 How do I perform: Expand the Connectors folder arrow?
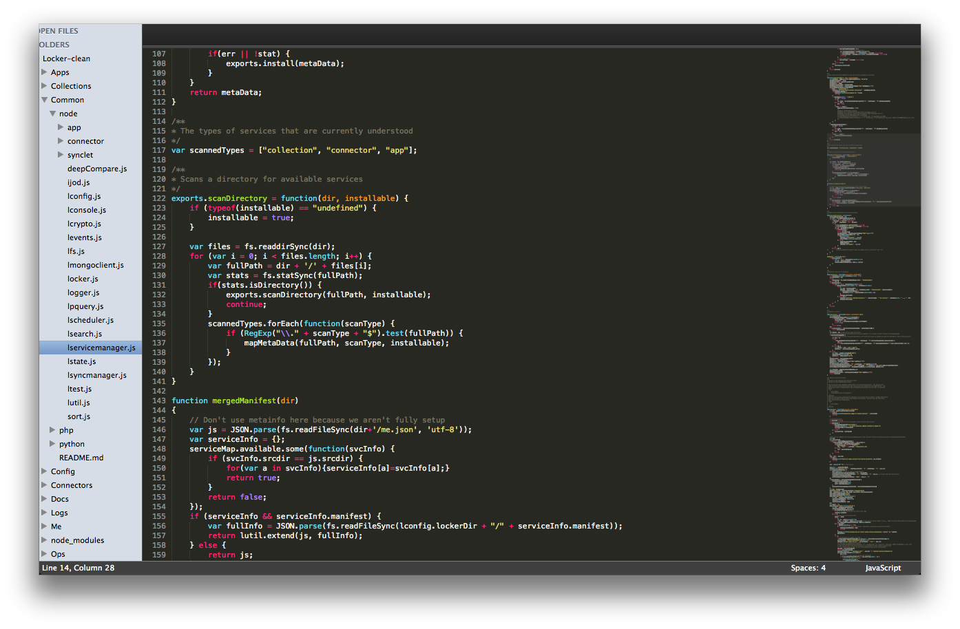click(44, 485)
